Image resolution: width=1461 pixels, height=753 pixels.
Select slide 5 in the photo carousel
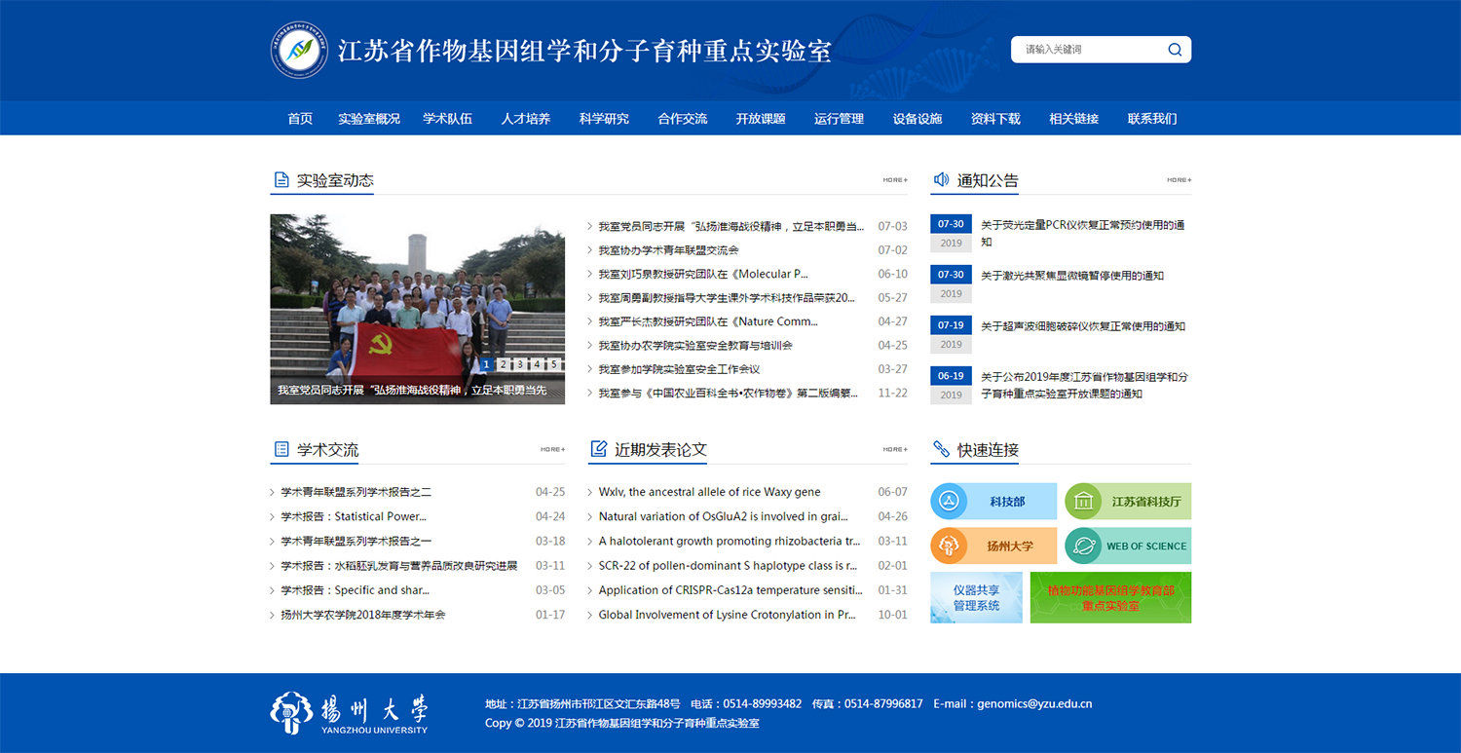pyautogui.click(x=553, y=364)
